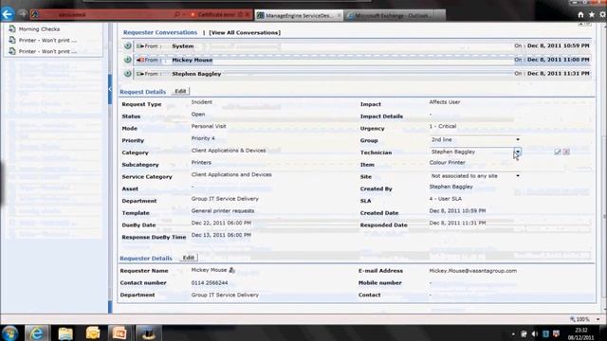Open second Printer - Won't print entry
Viewport: 607px width, 341px height.
(47, 51)
